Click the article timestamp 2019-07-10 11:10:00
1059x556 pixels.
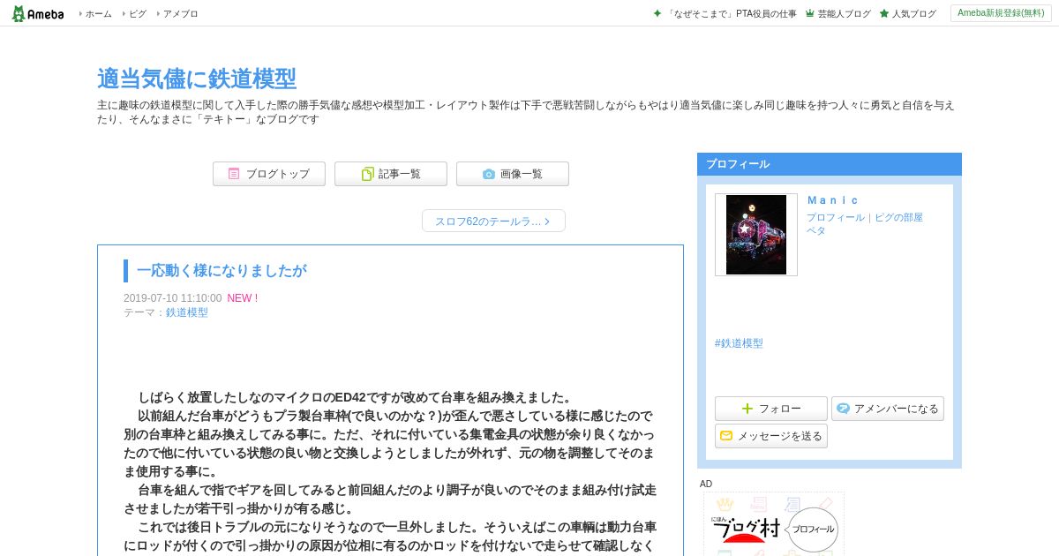point(173,298)
